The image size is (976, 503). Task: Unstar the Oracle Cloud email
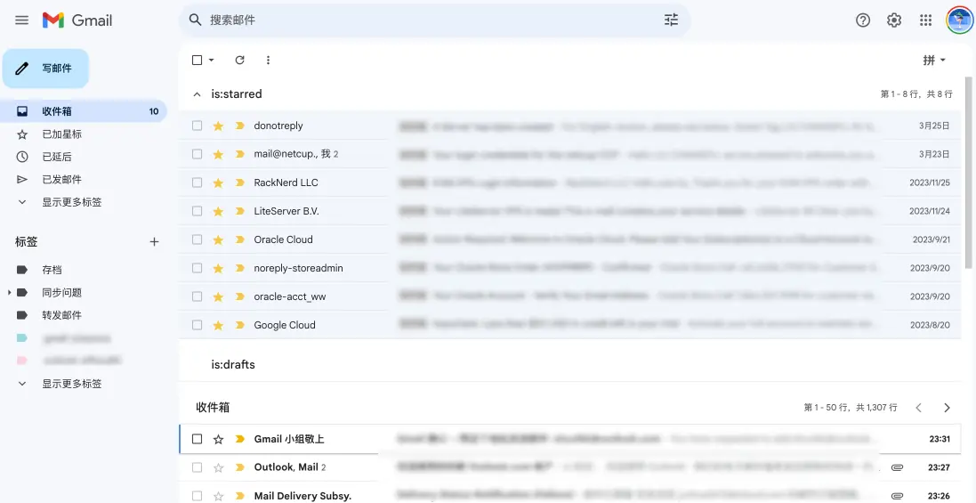click(x=218, y=239)
